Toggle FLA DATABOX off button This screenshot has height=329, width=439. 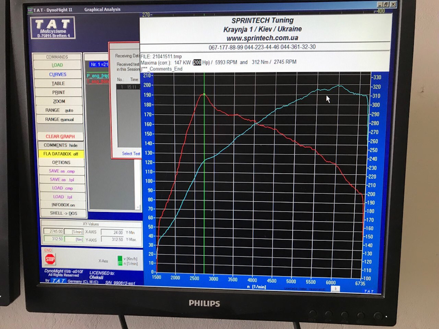pos(61,154)
